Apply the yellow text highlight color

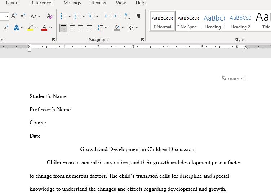point(30,28)
